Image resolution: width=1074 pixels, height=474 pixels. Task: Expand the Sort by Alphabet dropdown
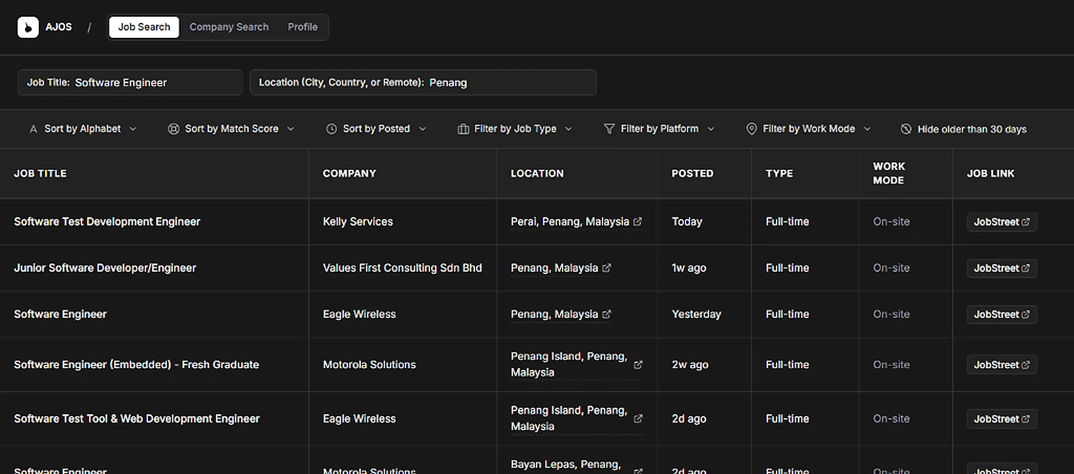click(x=83, y=129)
